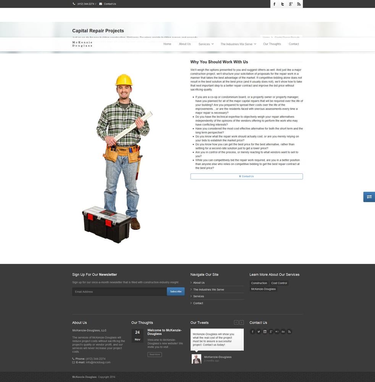Viewport: 375px width, 382px height.
Task: Click Read More under the welcome post
Action: (155, 354)
